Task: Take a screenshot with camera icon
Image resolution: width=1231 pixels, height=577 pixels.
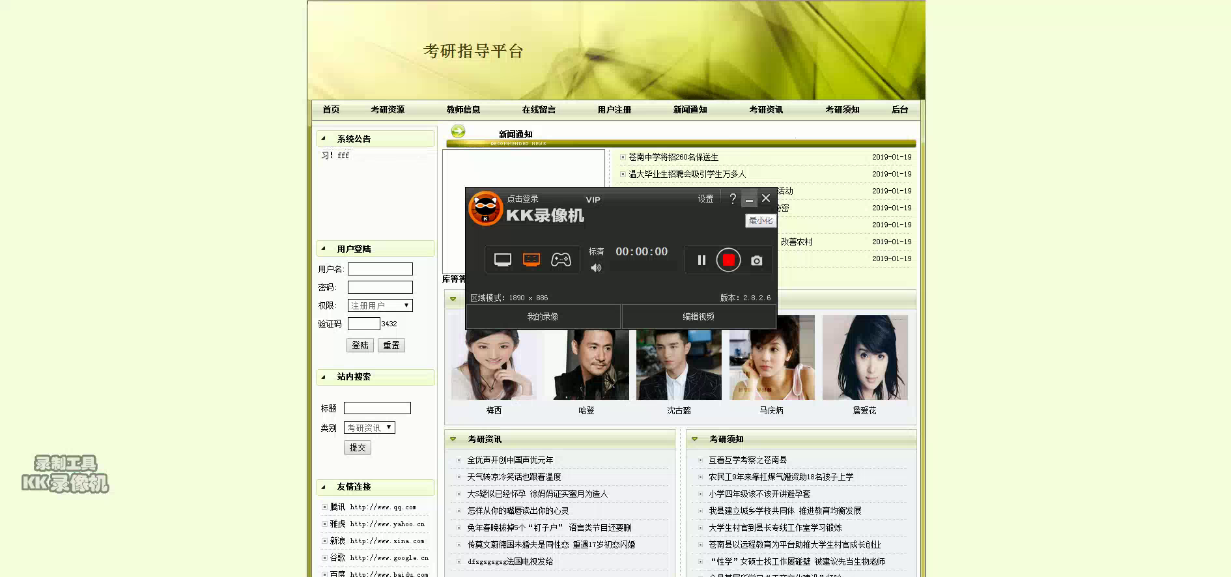Action: pos(756,260)
